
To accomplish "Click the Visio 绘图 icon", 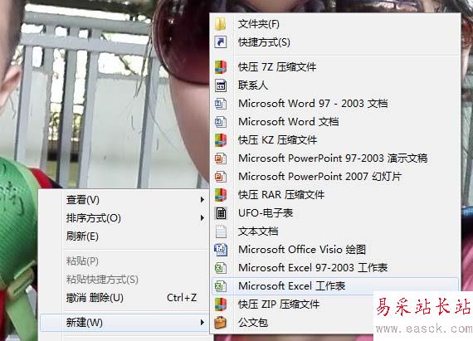I will point(221,250).
